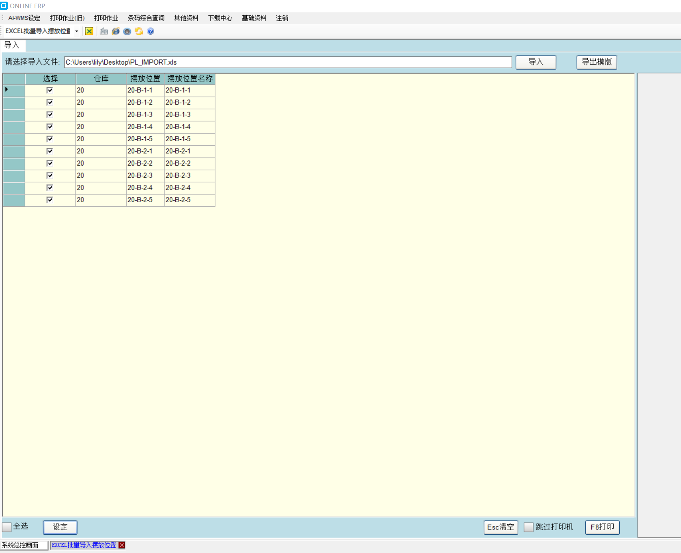
Task: Uncheck the row 20-B-1-4 checkbox
Action: (50, 127)
